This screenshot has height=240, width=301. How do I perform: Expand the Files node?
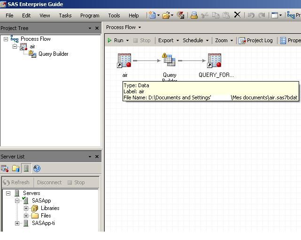tap(26, 216)
